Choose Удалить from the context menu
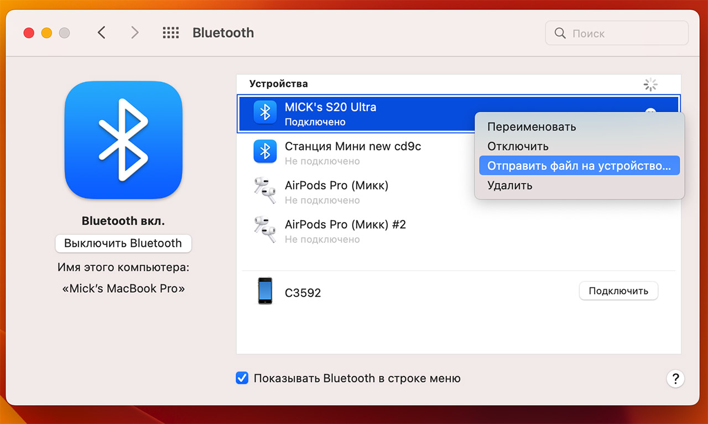Viewport: 708px width, 424px height. (x=509, y=185)
